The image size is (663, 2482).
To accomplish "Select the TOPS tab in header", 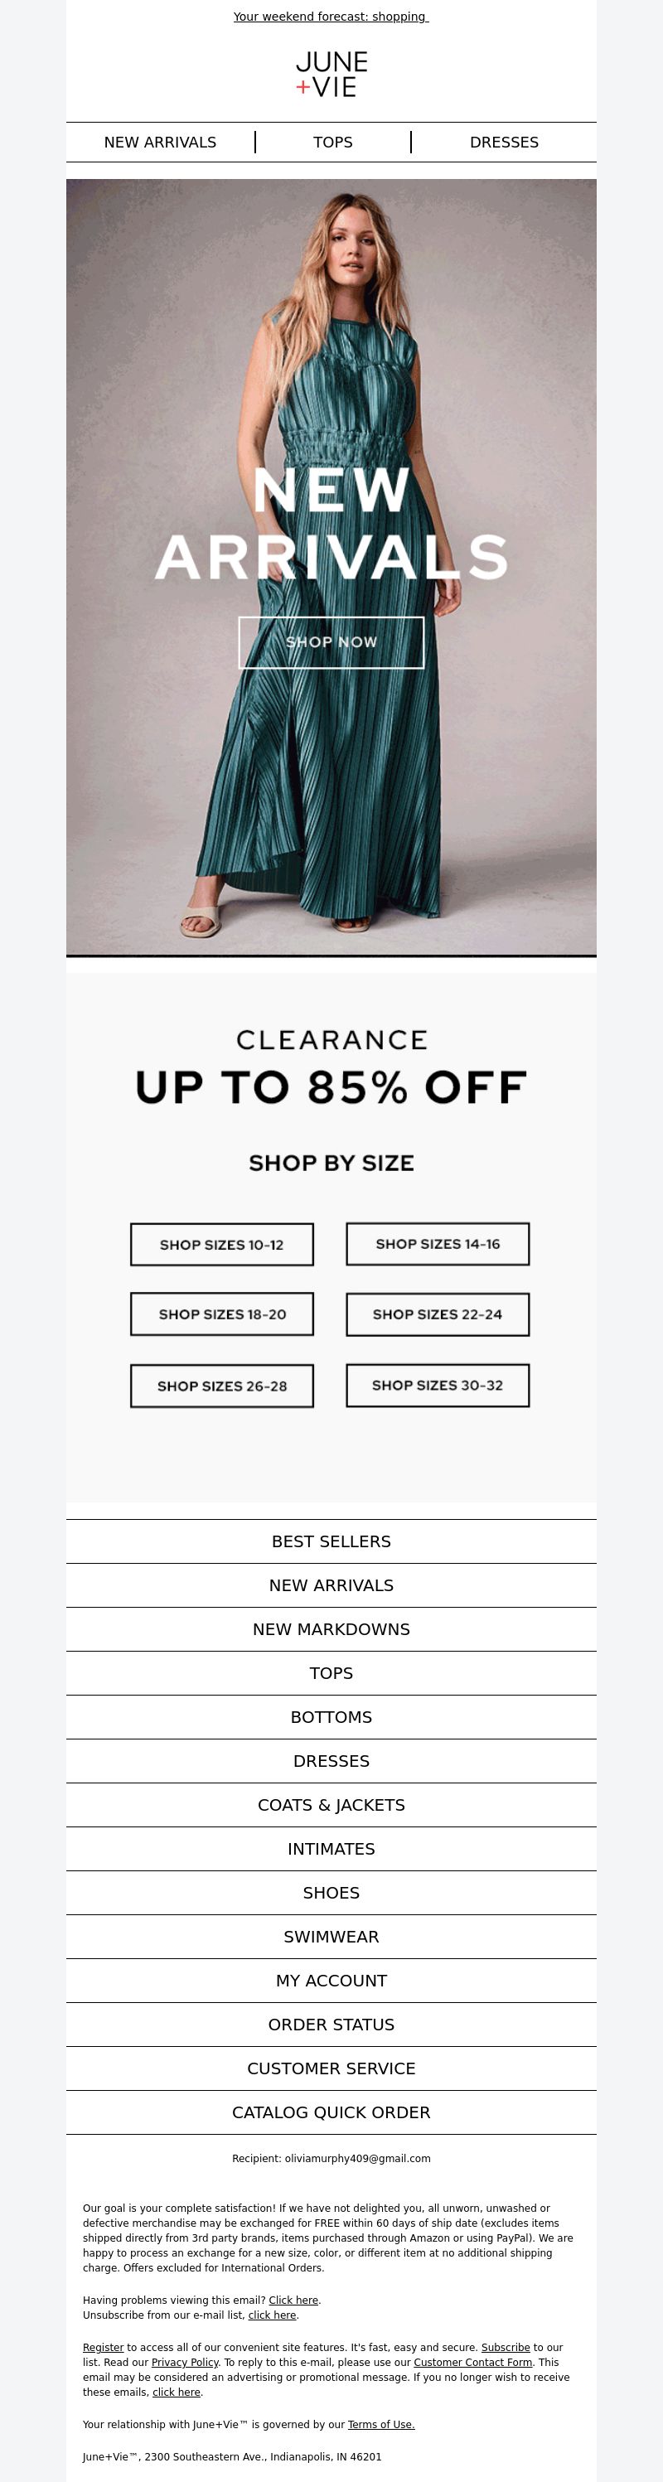I will (x=332, y=142).
